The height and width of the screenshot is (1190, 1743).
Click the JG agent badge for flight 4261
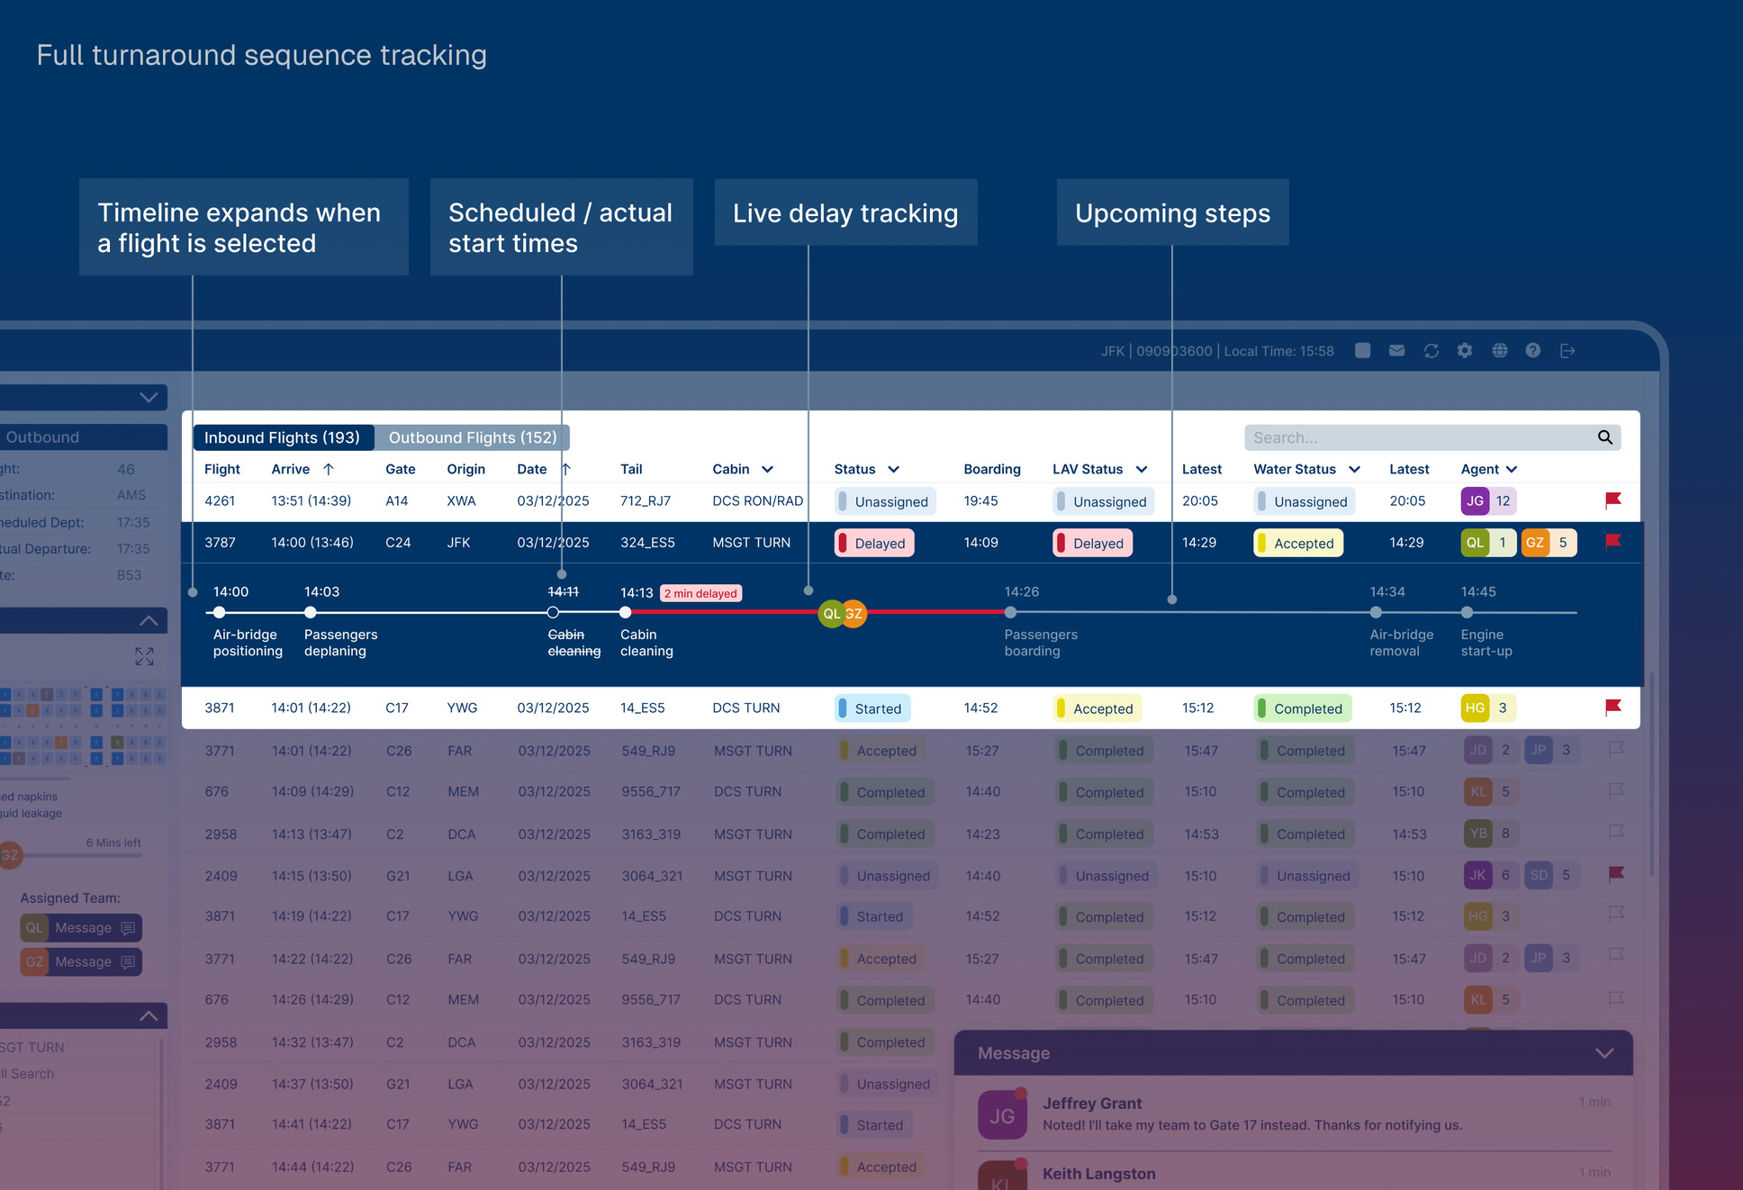pyautogui.click(x=1475, y=501)
